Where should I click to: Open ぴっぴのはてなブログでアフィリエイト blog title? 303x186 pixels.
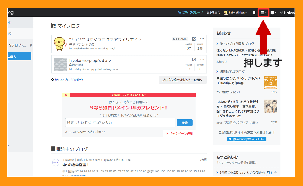[x=105, y=39]
